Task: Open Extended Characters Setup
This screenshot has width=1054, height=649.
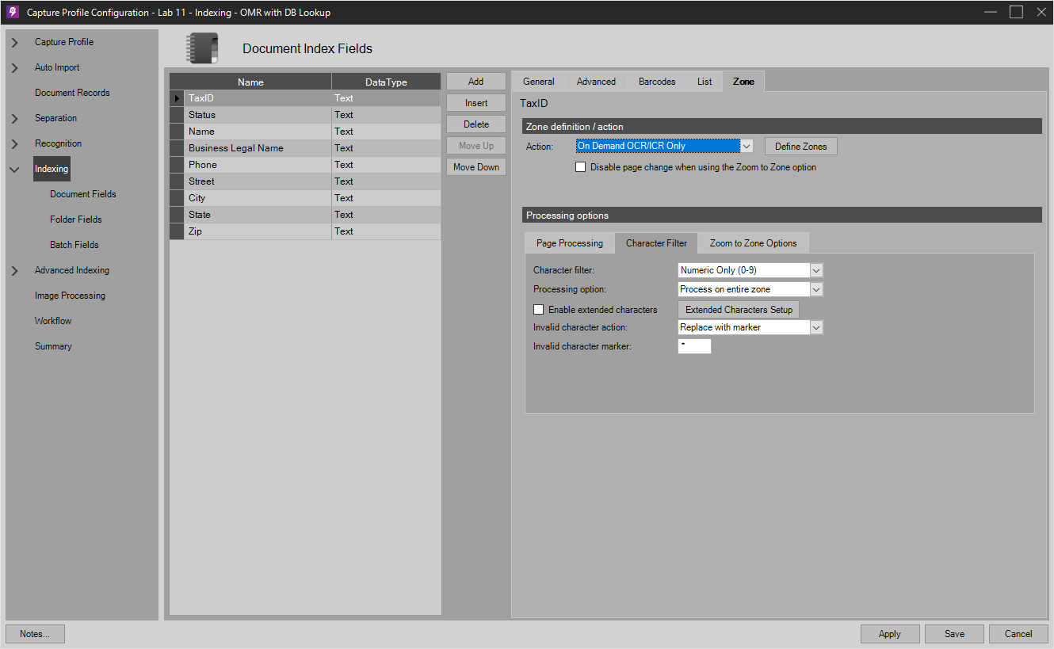Action: (x=738, y=309)
